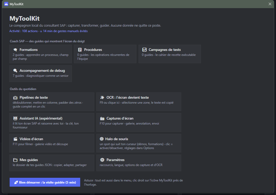Open the Paramètres title
Screen dimensions: 276x195
(x=115, y=160)
